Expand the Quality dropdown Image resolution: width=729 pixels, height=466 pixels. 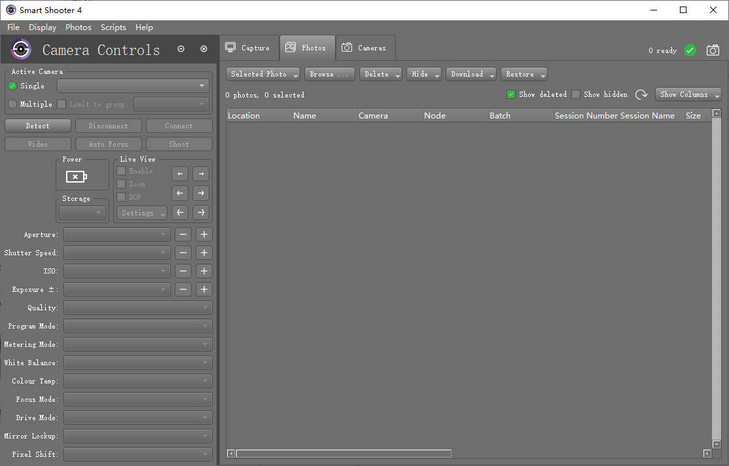pos(138,308)
